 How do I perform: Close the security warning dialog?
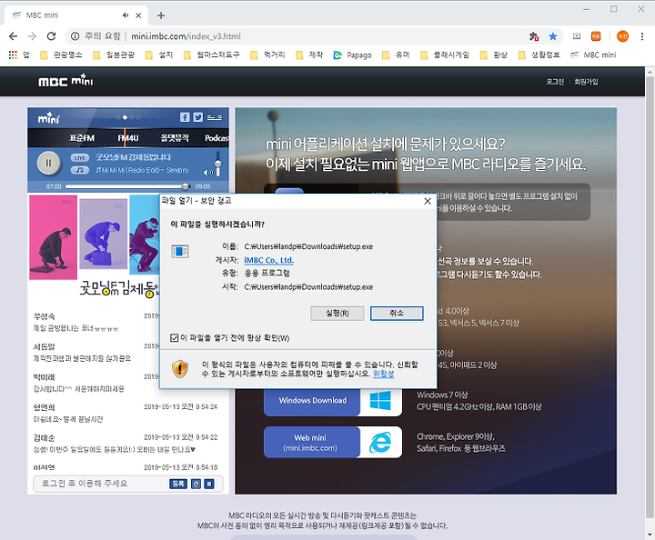coord(428,201)
